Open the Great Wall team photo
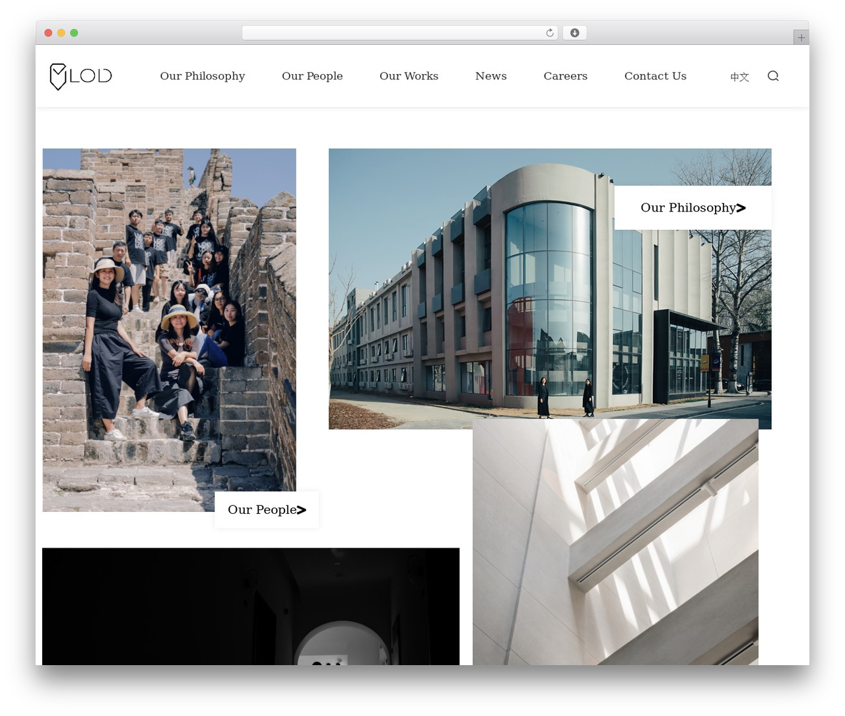 point(169,330)
